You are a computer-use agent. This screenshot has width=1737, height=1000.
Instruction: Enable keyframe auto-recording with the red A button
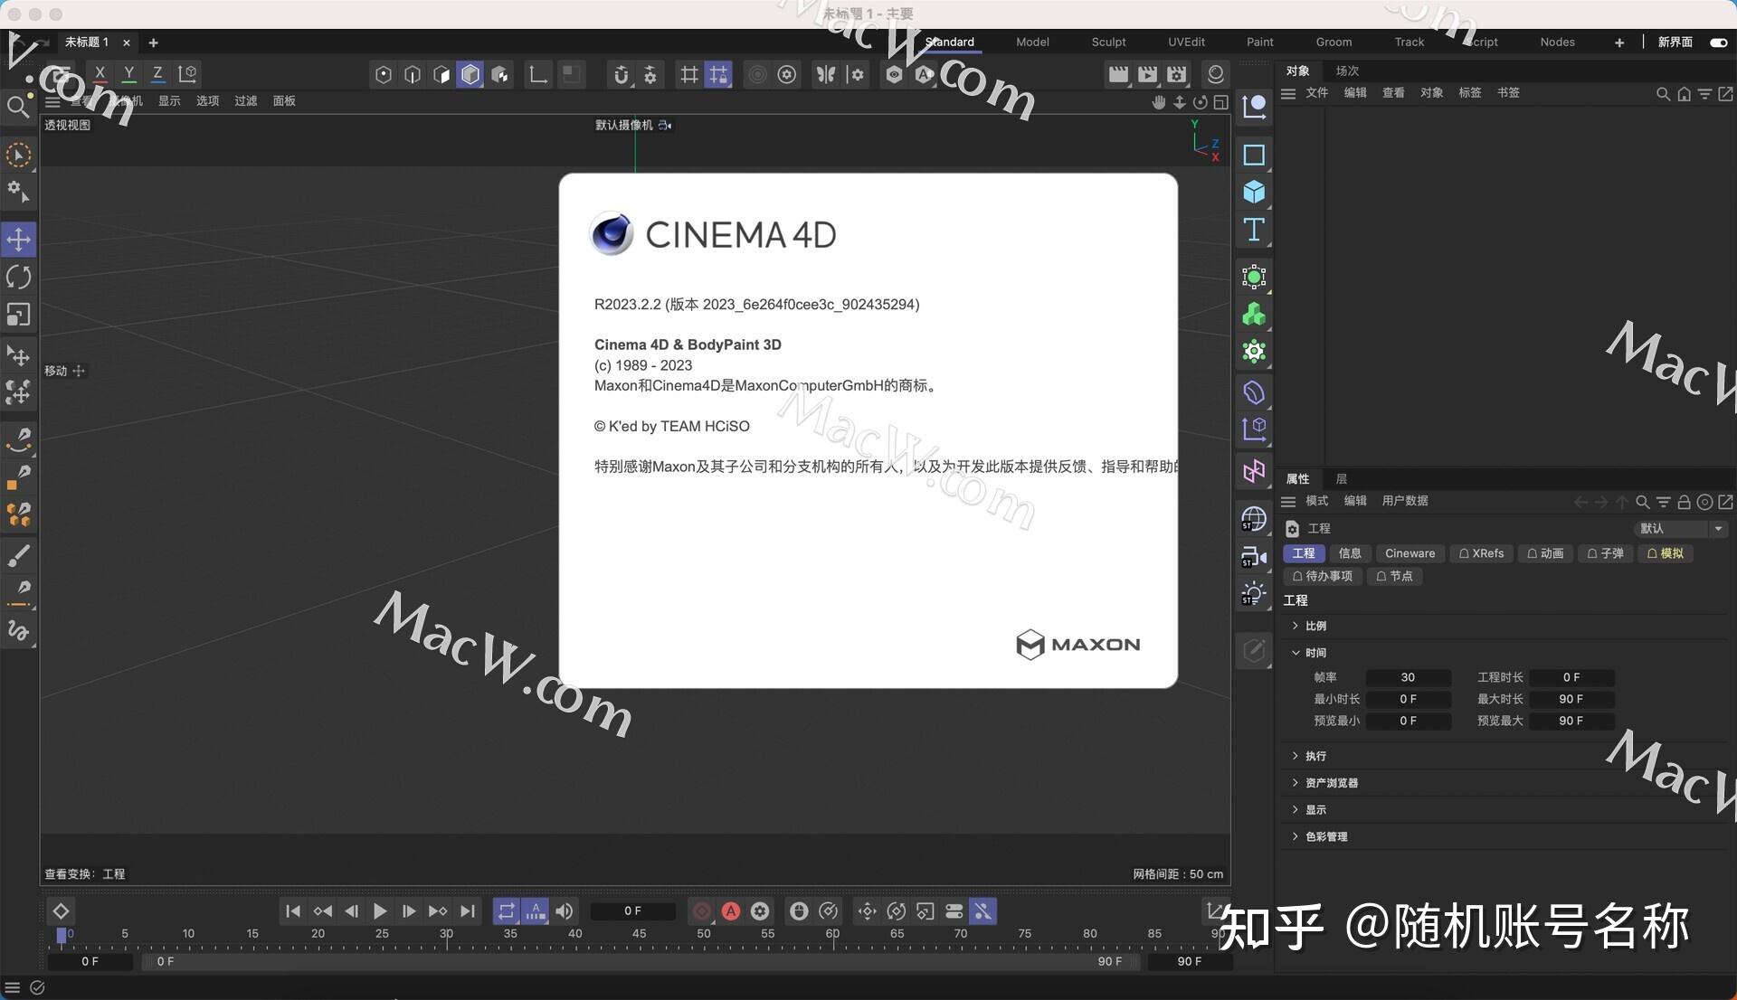731,910
